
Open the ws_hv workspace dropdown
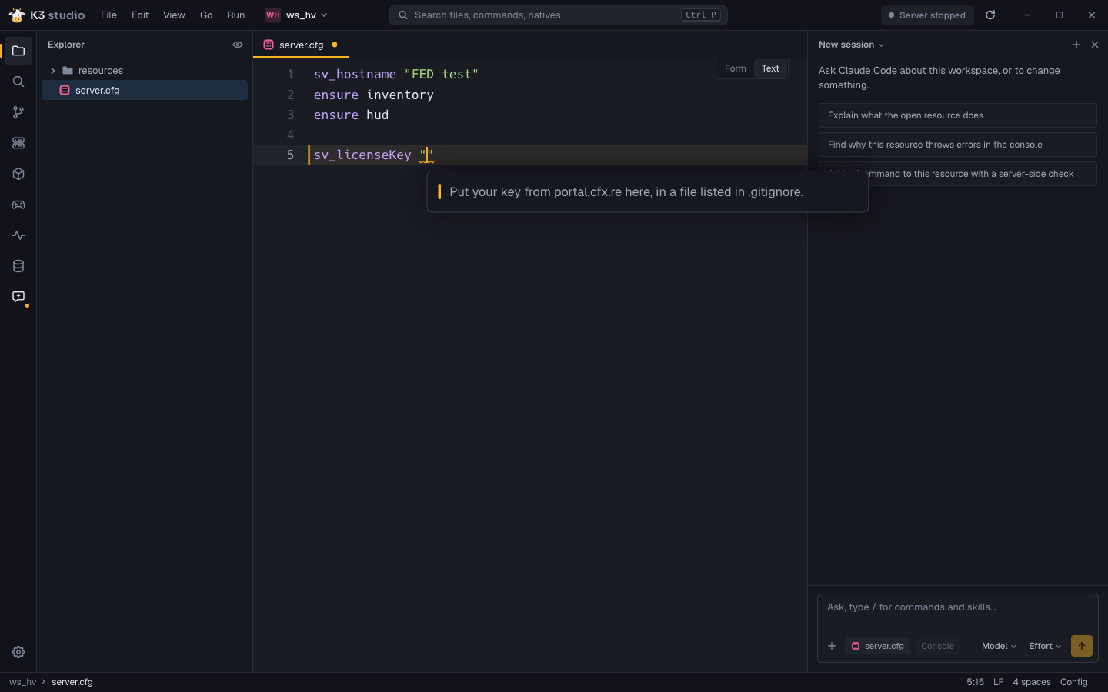297,15
